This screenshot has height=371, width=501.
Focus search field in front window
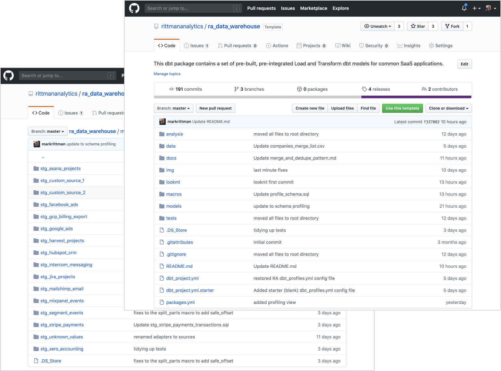pos(193,8)
